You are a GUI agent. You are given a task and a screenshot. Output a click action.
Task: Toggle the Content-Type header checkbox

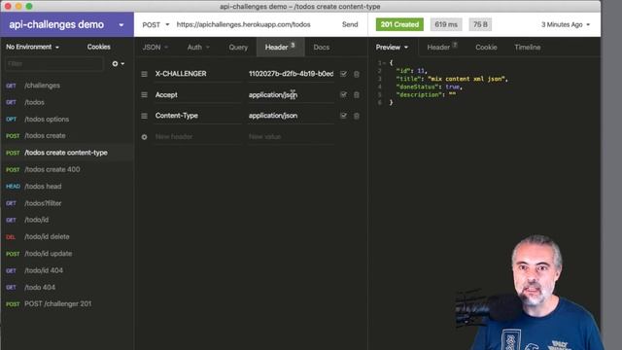343,116
